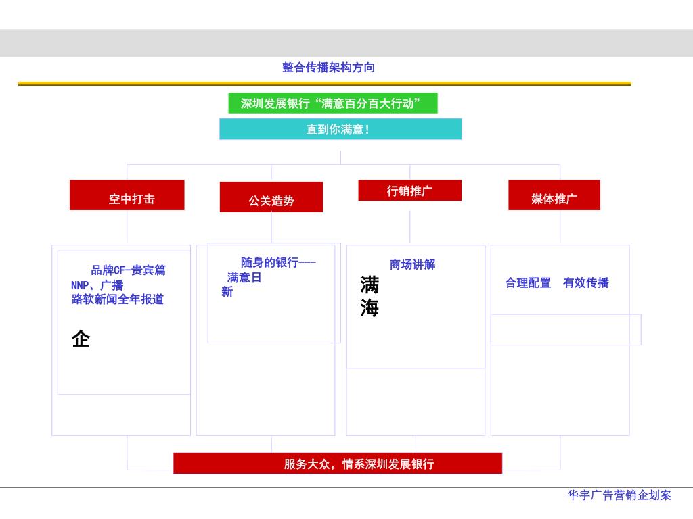Click the red 公关造势 box
The width and height of the screenshot is (693, 519).
(x=271, y=197)
